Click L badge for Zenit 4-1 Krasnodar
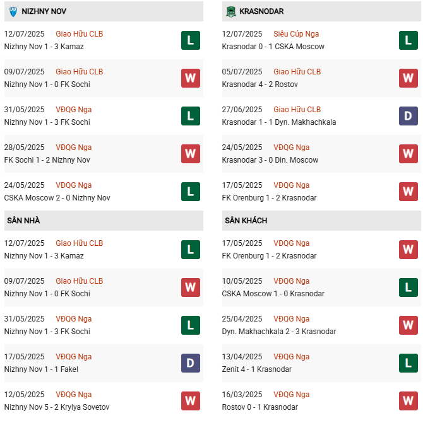This screenshot has width=423, height=423. [x=408, y=363]
